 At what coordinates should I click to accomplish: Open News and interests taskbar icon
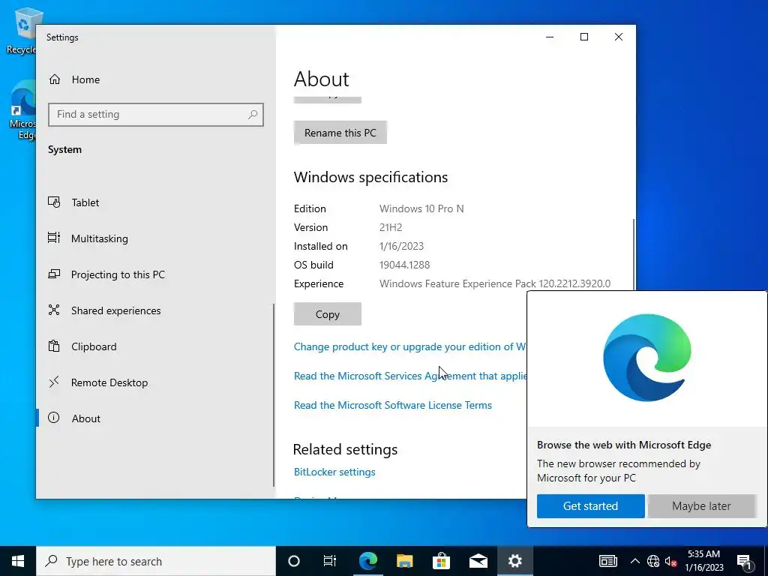608,561
